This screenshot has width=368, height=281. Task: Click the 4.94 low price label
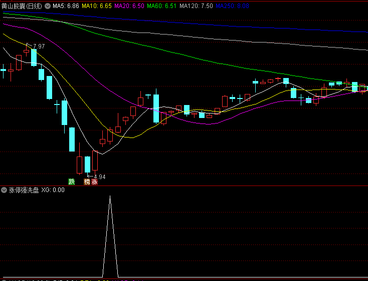99,177
